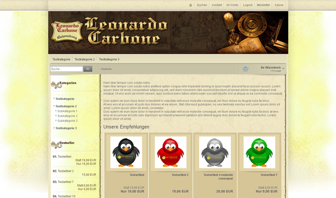Click Logout in the top menu
Image resolution: width=336 pixels, height=198 pixels.
248,5
